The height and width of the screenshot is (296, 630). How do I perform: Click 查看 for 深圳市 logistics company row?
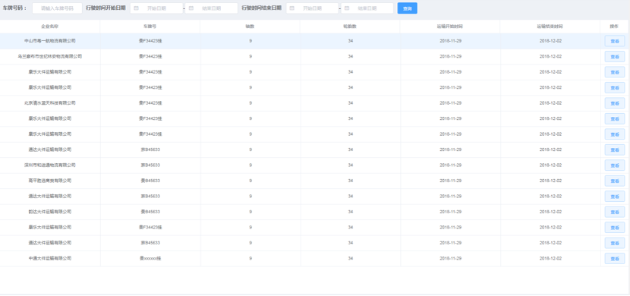(615, 165)
